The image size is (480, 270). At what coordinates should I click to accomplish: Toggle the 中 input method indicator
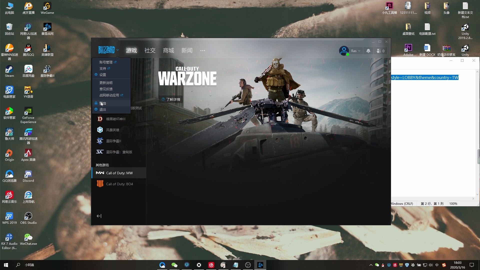tap(437, 265)
